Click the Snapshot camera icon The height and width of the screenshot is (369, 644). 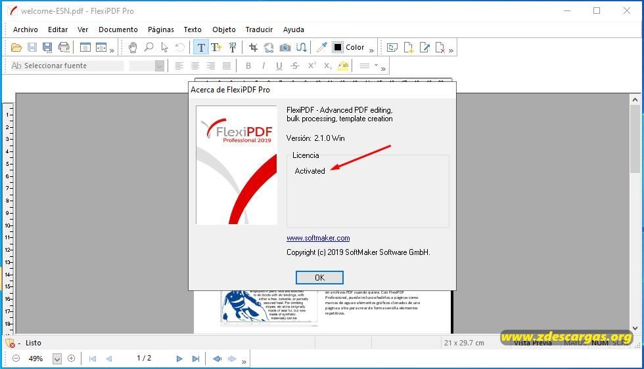point(285,47)
